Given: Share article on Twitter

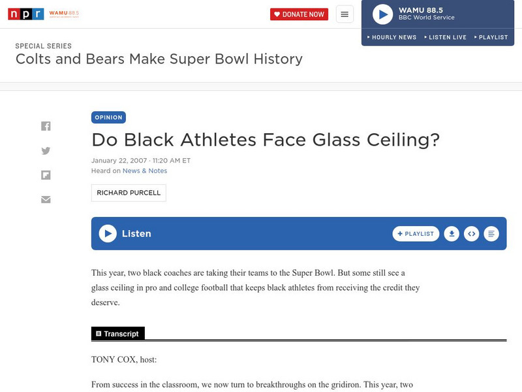Looking at the screenshot, I should click(46, 150).
